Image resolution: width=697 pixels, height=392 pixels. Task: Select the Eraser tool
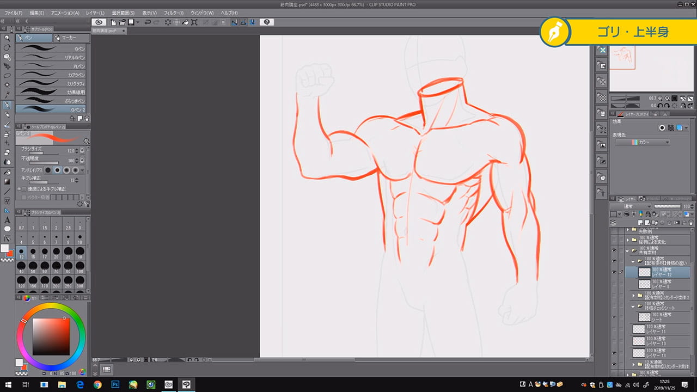click(7, 152)
